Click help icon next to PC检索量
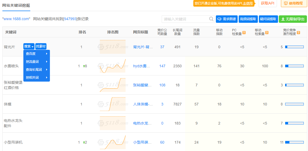This screenshot has height=151, width=308. coord(244,33)
